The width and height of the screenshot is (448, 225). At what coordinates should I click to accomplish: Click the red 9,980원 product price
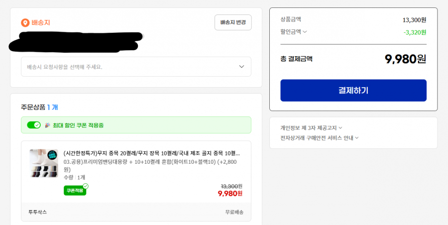coord(230,194)
